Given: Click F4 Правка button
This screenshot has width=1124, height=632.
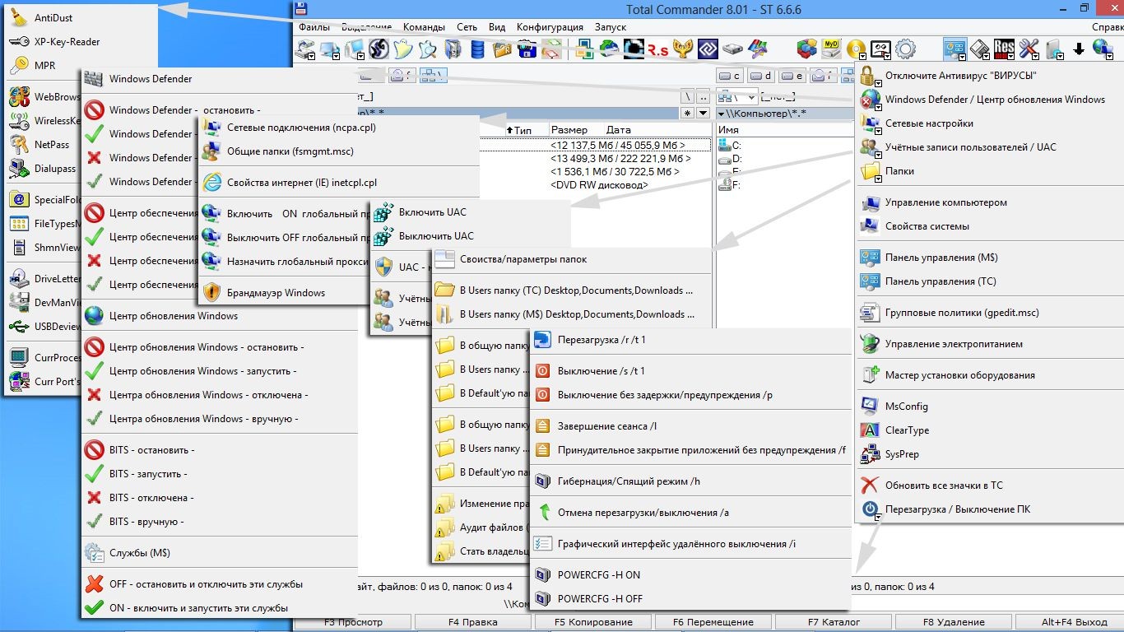Looking at the screenshot, I should tap(472, 622).
